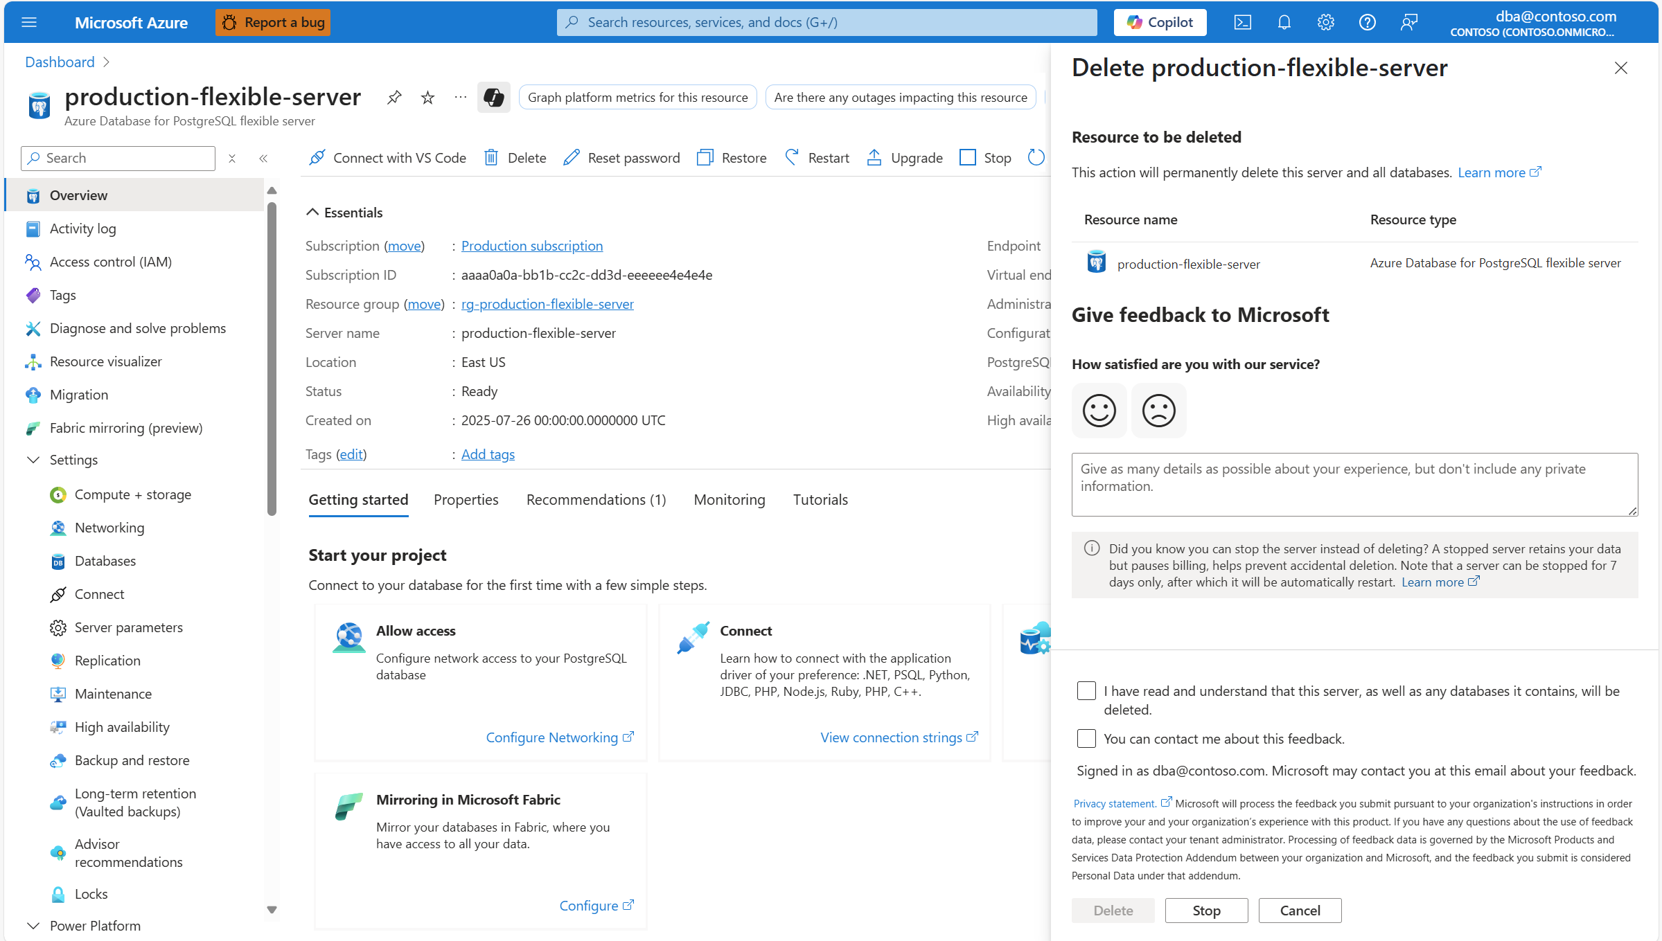Enable contact me about feedback checkbox

(1086, 739)
